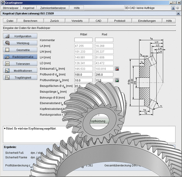The image size is (182, 177).
Task: Click the Modifikationen sidebar icon
Action: [7, 71]
